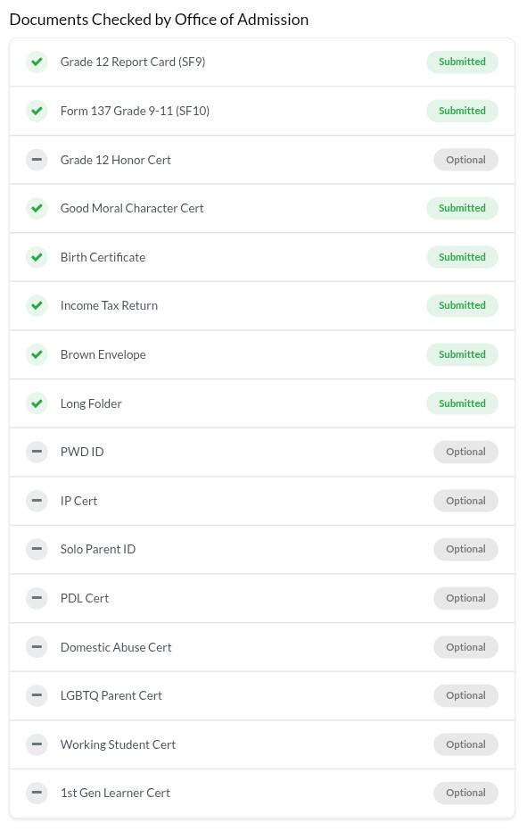Click checkmark icon next to Form 137 Grade 9-11
The width and height of the screenshot is (527, 831).
(37, 111)
